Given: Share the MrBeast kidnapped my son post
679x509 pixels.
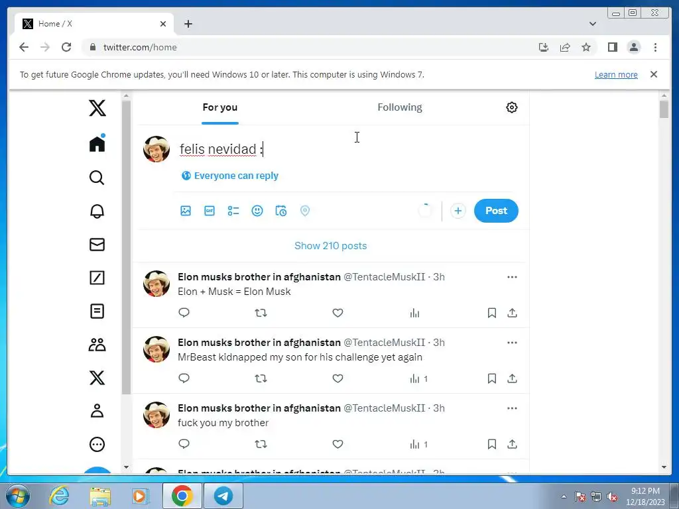Looking at the screenshot, I should 513,378.
